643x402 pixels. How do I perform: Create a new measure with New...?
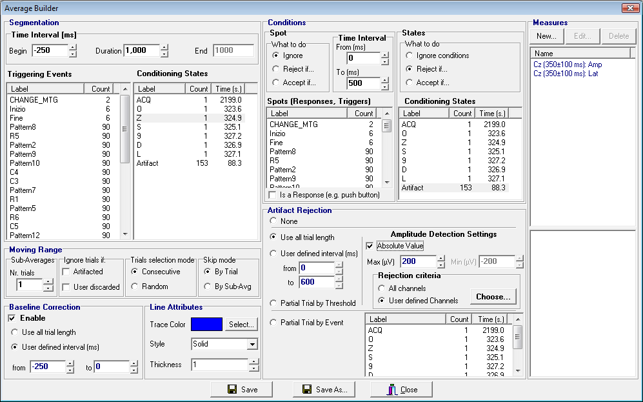(547, 36)
